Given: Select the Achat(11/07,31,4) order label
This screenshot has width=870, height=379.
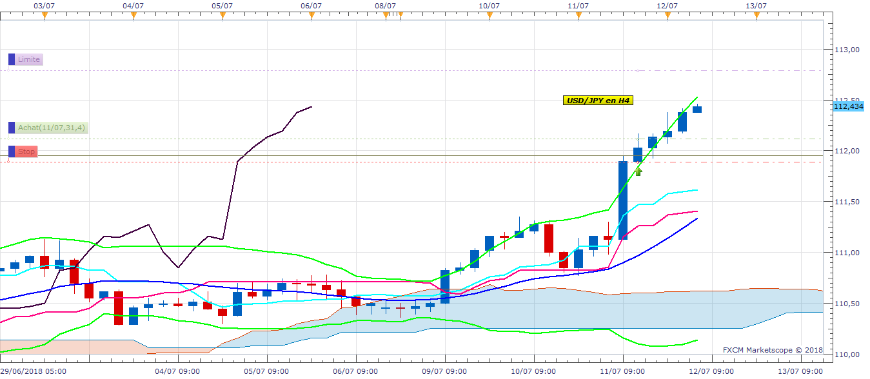Looking at the screenshot, I should point(52,128).
